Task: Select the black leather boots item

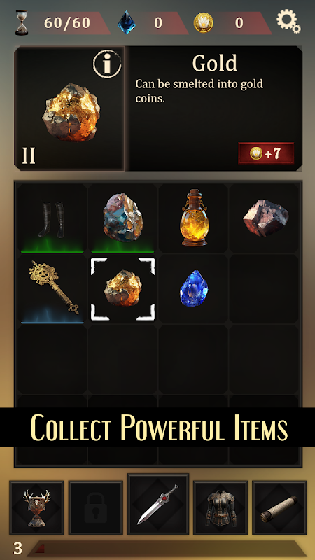Action: pyautogui.click(x=52, y=218)
